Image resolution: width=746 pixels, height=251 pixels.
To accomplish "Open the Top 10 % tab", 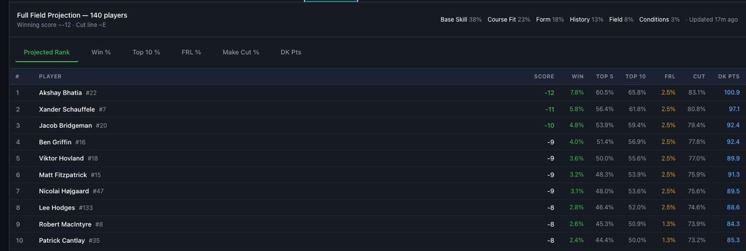I will pos(146,52).
